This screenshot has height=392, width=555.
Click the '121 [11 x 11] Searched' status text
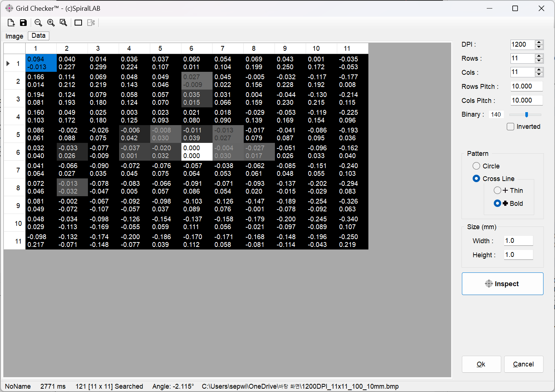(109, 386)
